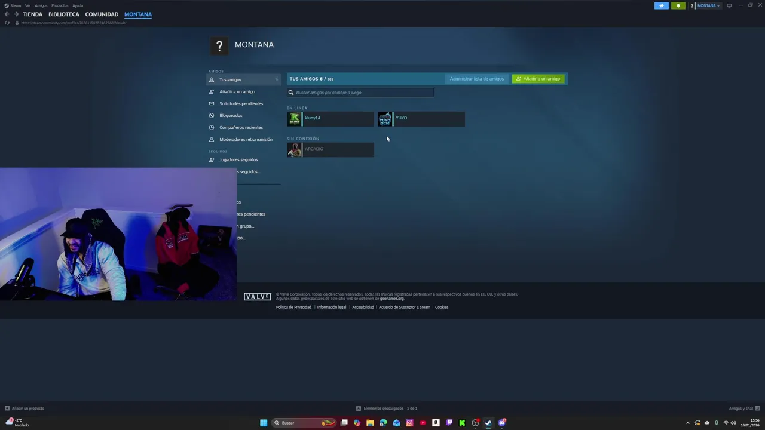The width and height of the screenshot is (765, 430).
Task: Open Amigos y chat panel
Action: 744,408
